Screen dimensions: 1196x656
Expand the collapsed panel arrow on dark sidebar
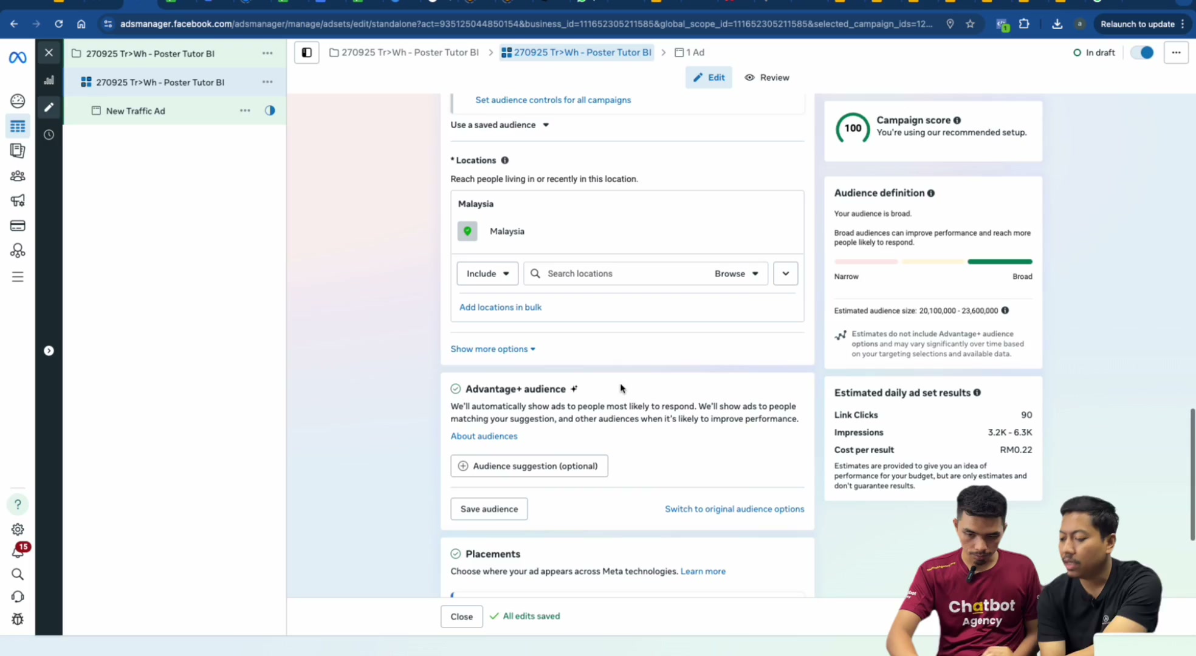coord(49,351)
